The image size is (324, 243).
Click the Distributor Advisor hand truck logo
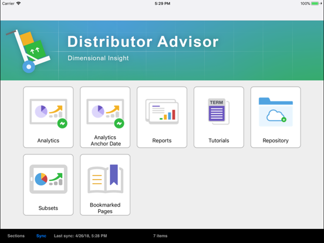click(28, 51)
